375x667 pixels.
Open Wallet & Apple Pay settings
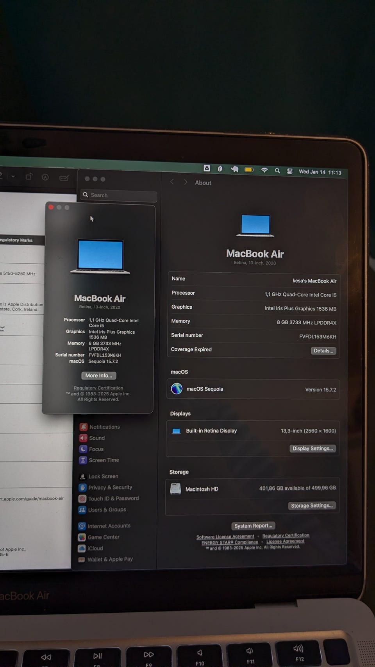[x=105, y=559]
